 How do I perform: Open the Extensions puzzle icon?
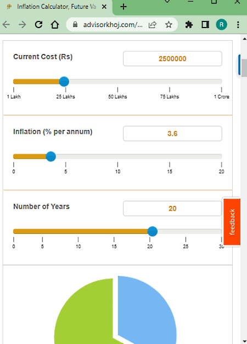189,25
